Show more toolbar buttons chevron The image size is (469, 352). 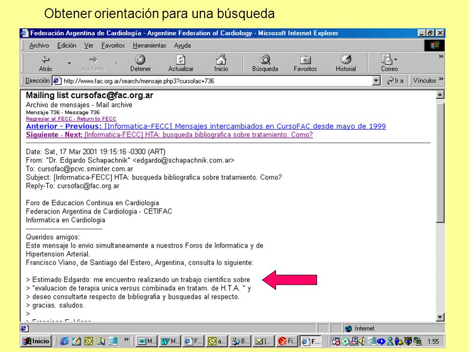pyautogui.click(x=441, y=56)
